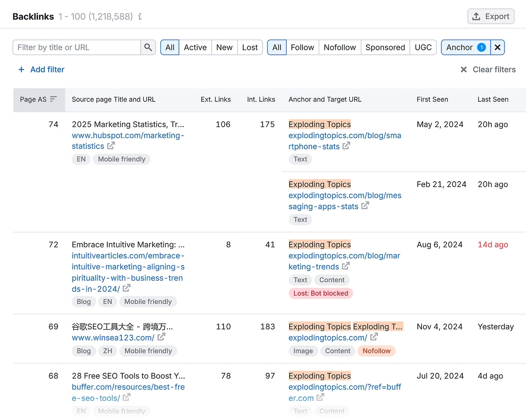Viewport: 526px width, 418px height.
Task: Open winsea123.com external link icon
Action: click(161, 337)
